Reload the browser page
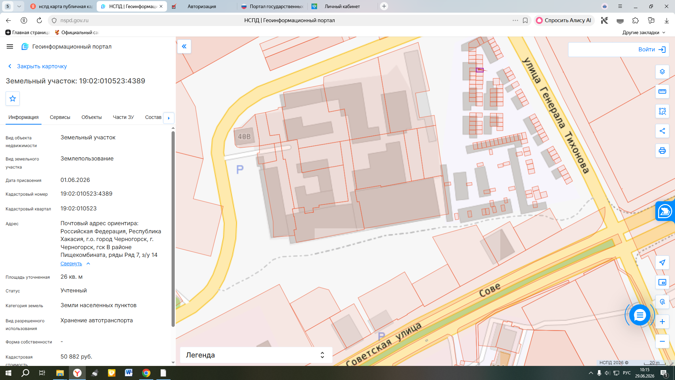 [39, 20]
